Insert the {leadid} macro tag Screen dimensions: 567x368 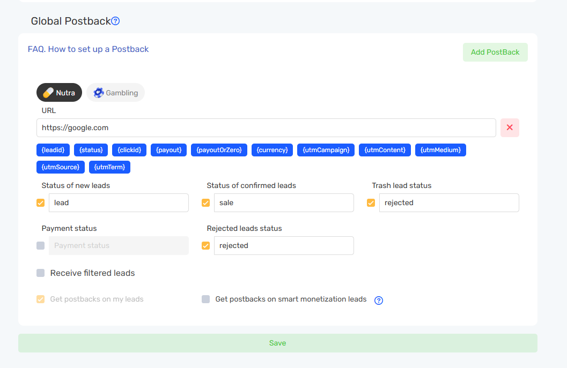(53, 150)
